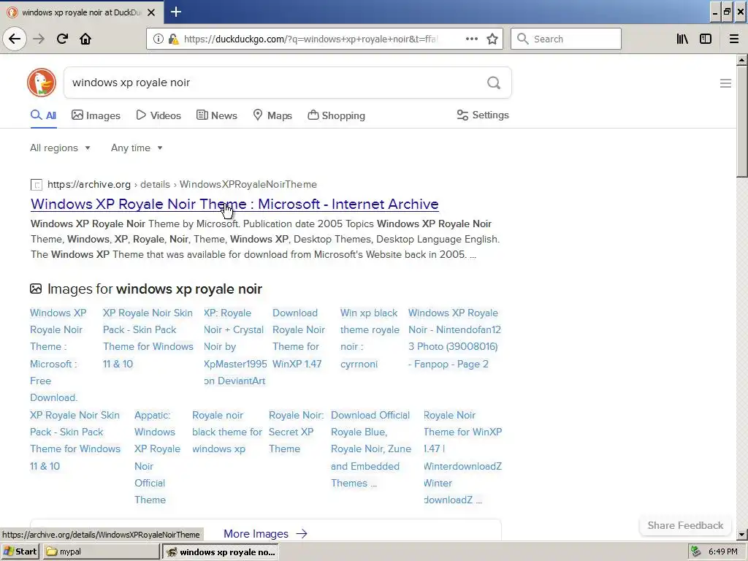
Task: Open the Library bookshelf icon
Action: tap(682, 39)
